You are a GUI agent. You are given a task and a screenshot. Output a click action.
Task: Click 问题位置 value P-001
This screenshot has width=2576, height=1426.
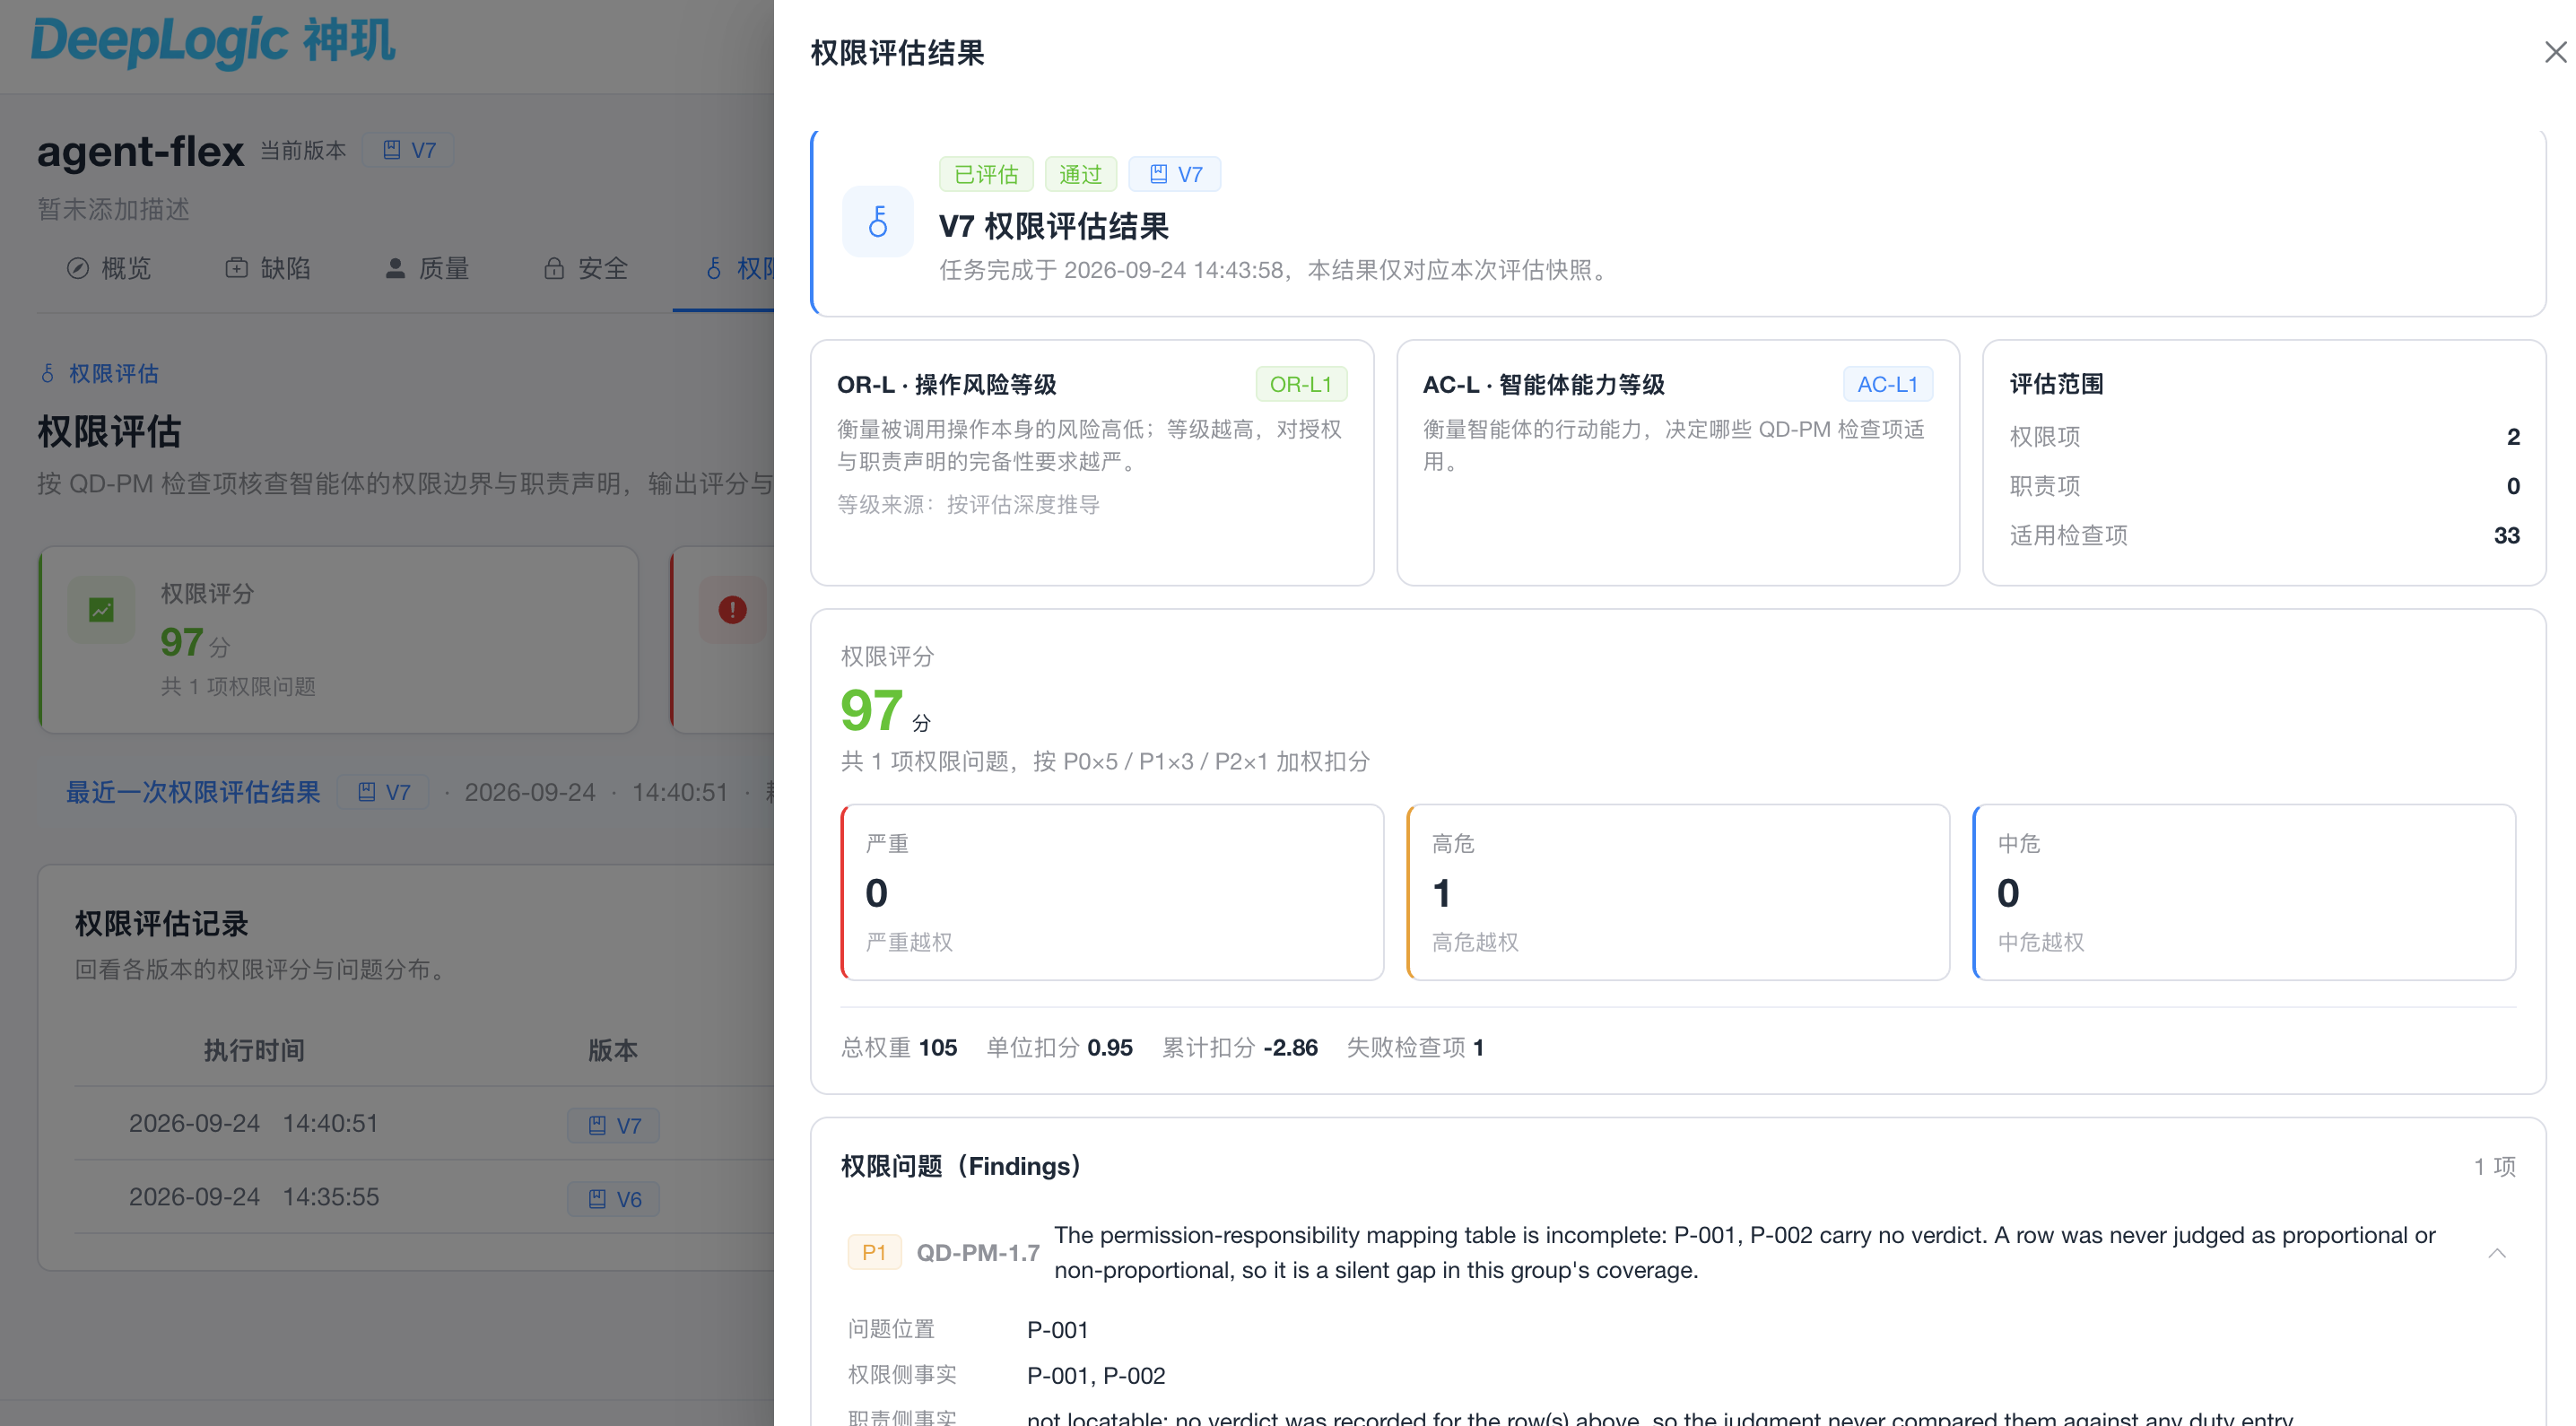coord(1057,1329)
